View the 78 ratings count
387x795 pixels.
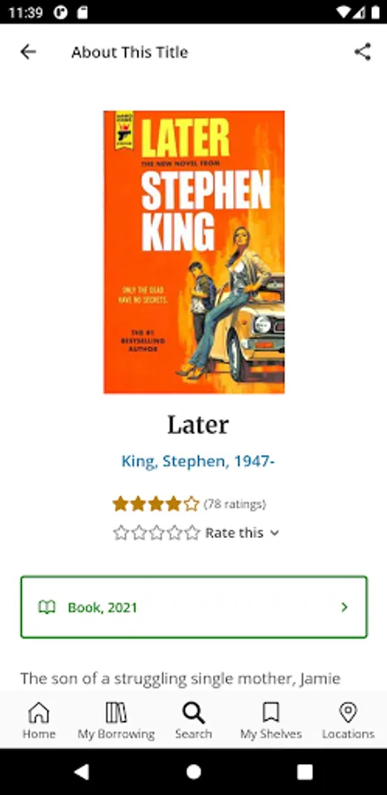(x=235, y=504)
